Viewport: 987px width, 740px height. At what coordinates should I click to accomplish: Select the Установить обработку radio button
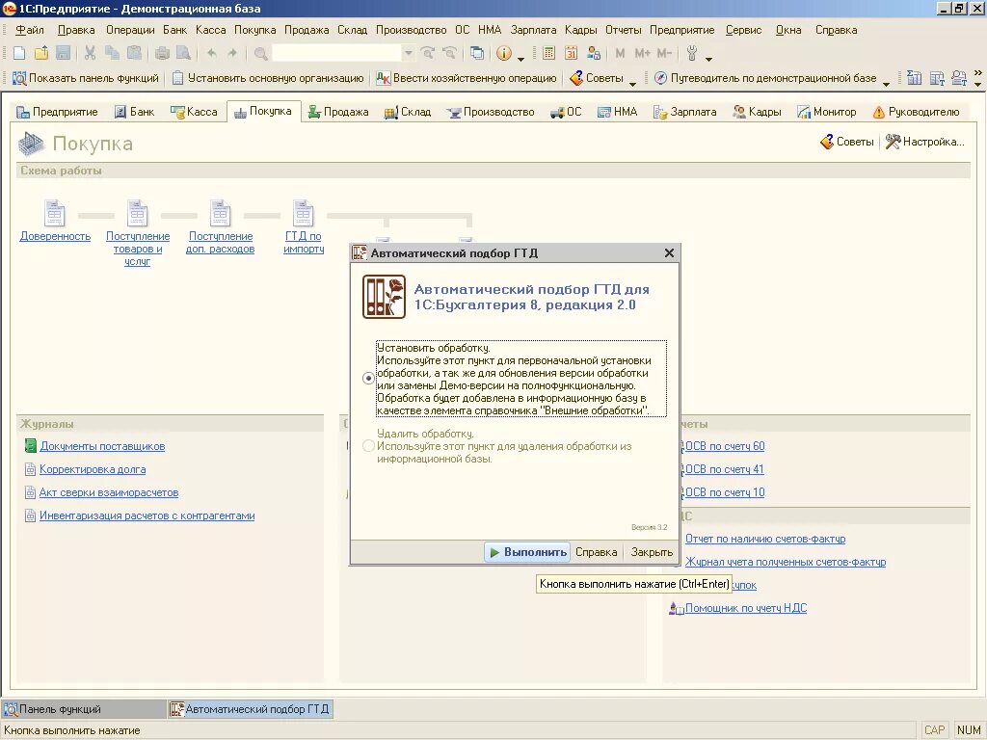(369, 378)
